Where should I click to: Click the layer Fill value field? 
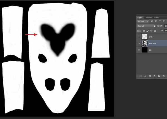(166, 31)
